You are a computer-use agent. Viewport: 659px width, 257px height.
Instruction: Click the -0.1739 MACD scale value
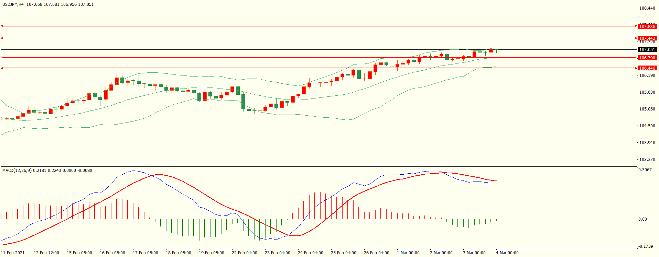(646, 246)
